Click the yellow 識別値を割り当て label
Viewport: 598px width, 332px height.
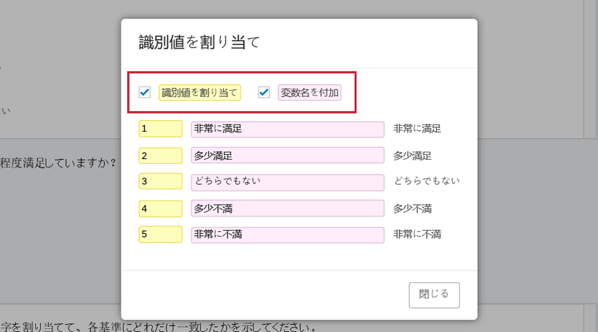(x=200, y=93)
